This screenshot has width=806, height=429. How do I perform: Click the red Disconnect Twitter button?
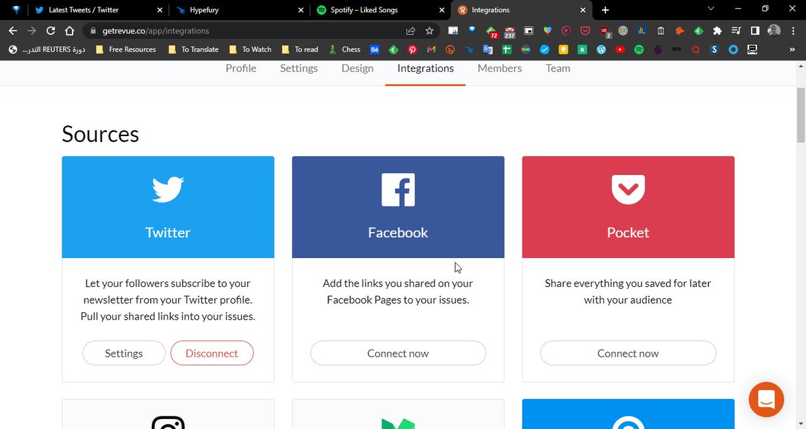[x=212, y=353]
